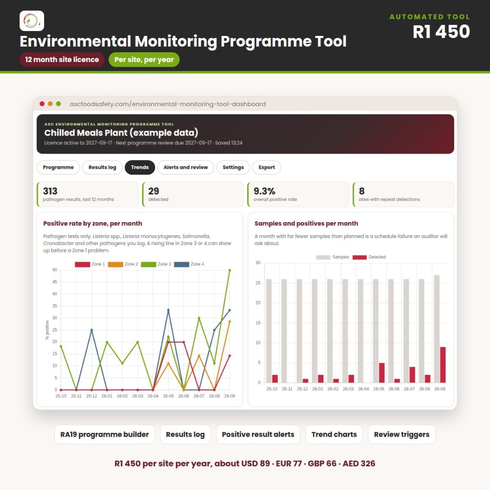
Task: Click the 'R1 450' price text
Action: click(441, 32)
